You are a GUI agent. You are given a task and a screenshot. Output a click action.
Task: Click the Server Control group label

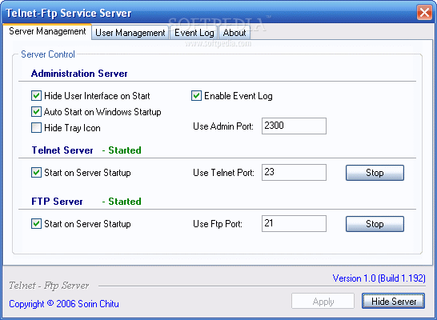coord(48,54)
